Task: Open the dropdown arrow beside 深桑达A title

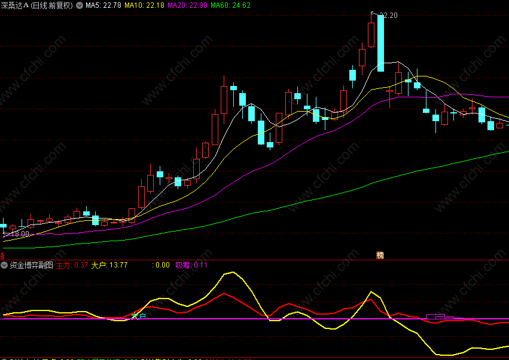Action: [80, 5]
